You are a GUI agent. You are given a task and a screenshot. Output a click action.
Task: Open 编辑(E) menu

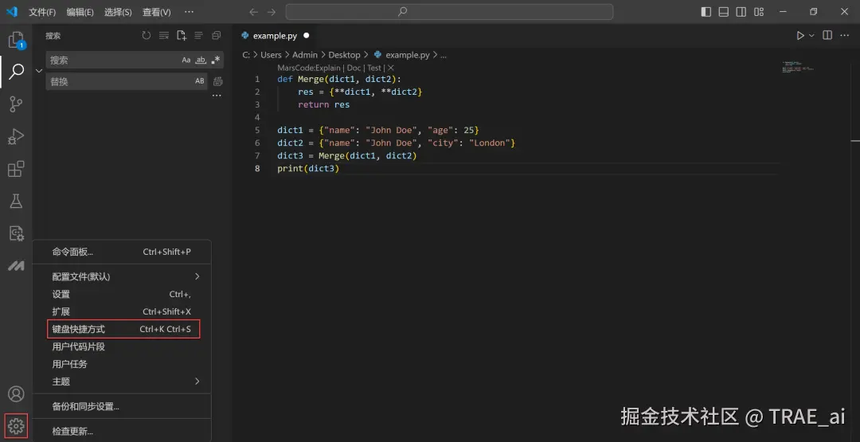point(80,12)
